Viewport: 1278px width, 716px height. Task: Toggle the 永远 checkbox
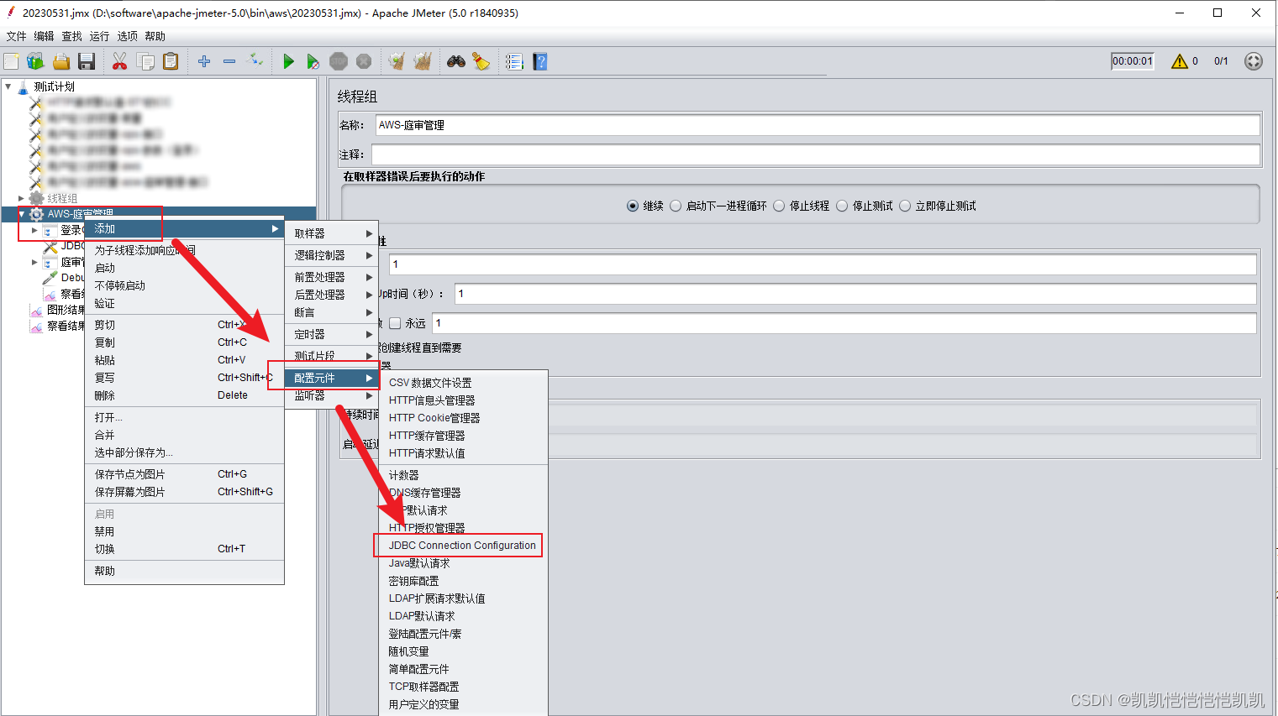coord(395,323)
